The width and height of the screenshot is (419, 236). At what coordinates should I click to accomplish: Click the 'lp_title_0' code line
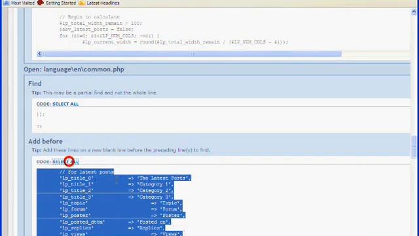click(125, 178)
